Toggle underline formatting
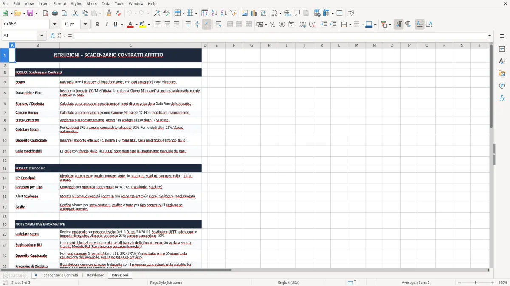This screenshot has width=510, height=286. click(115, 25)
